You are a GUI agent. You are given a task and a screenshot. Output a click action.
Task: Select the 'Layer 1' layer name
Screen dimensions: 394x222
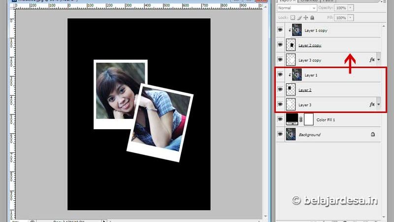(311, 75)
